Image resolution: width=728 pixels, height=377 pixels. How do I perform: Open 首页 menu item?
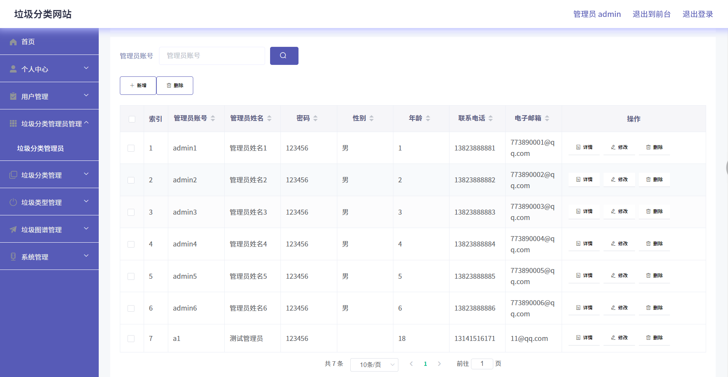pos(49,41)
